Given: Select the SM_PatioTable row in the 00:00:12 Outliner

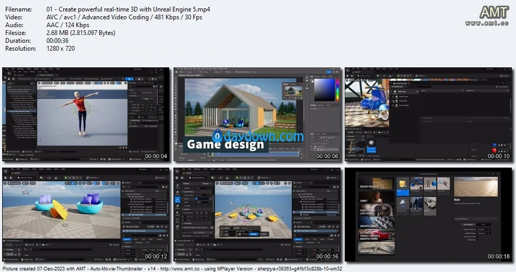Looking at the screenshot, I should 144,215.
